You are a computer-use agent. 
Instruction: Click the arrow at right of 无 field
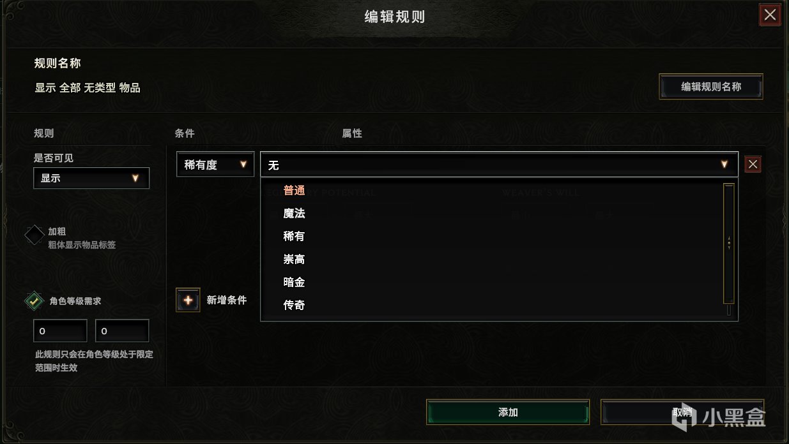[724, 165]
